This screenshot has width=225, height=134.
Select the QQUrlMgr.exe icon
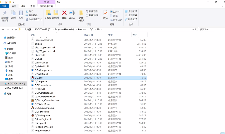pos(32,115)
